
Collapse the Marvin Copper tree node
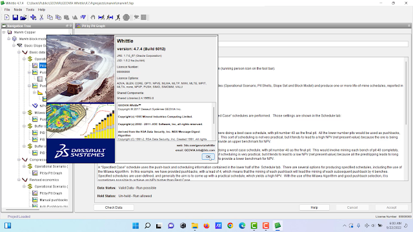coord(4,32)
